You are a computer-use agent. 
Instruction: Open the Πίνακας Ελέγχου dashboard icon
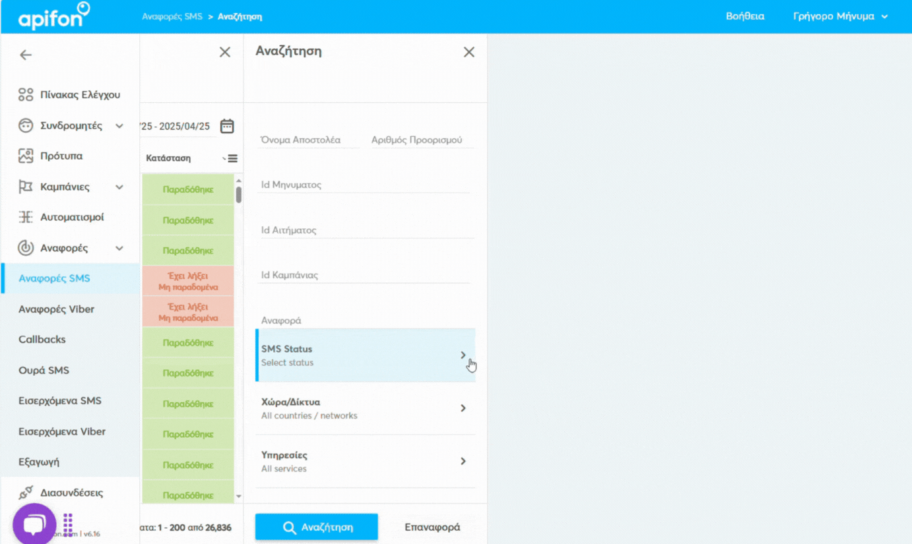[x=25, y=94]
